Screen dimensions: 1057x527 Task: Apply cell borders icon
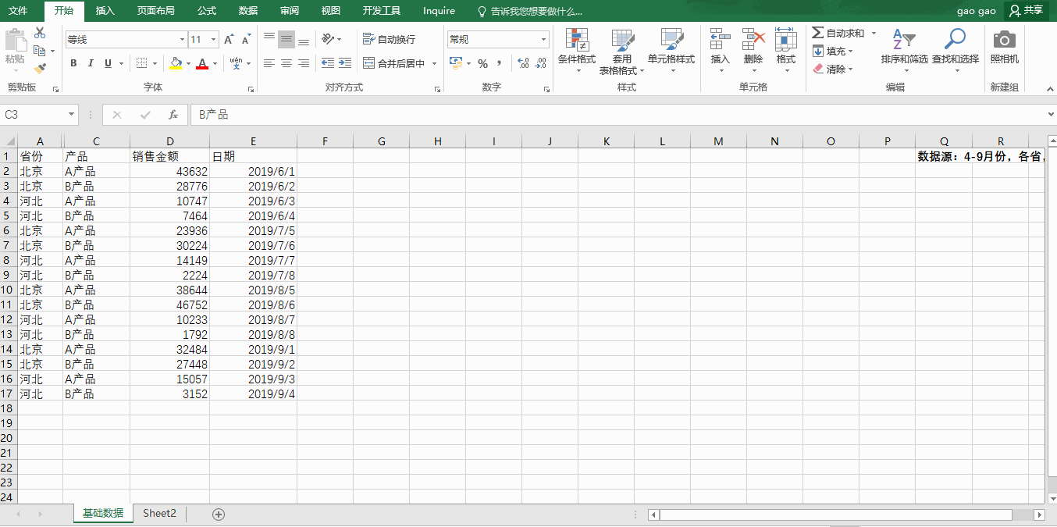coord(141,63)
